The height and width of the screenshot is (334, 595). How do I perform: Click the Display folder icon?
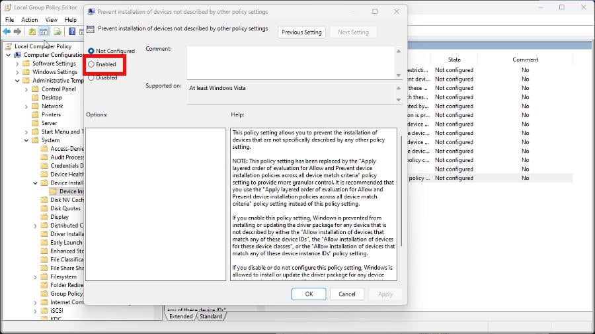(x=44, y=217)
